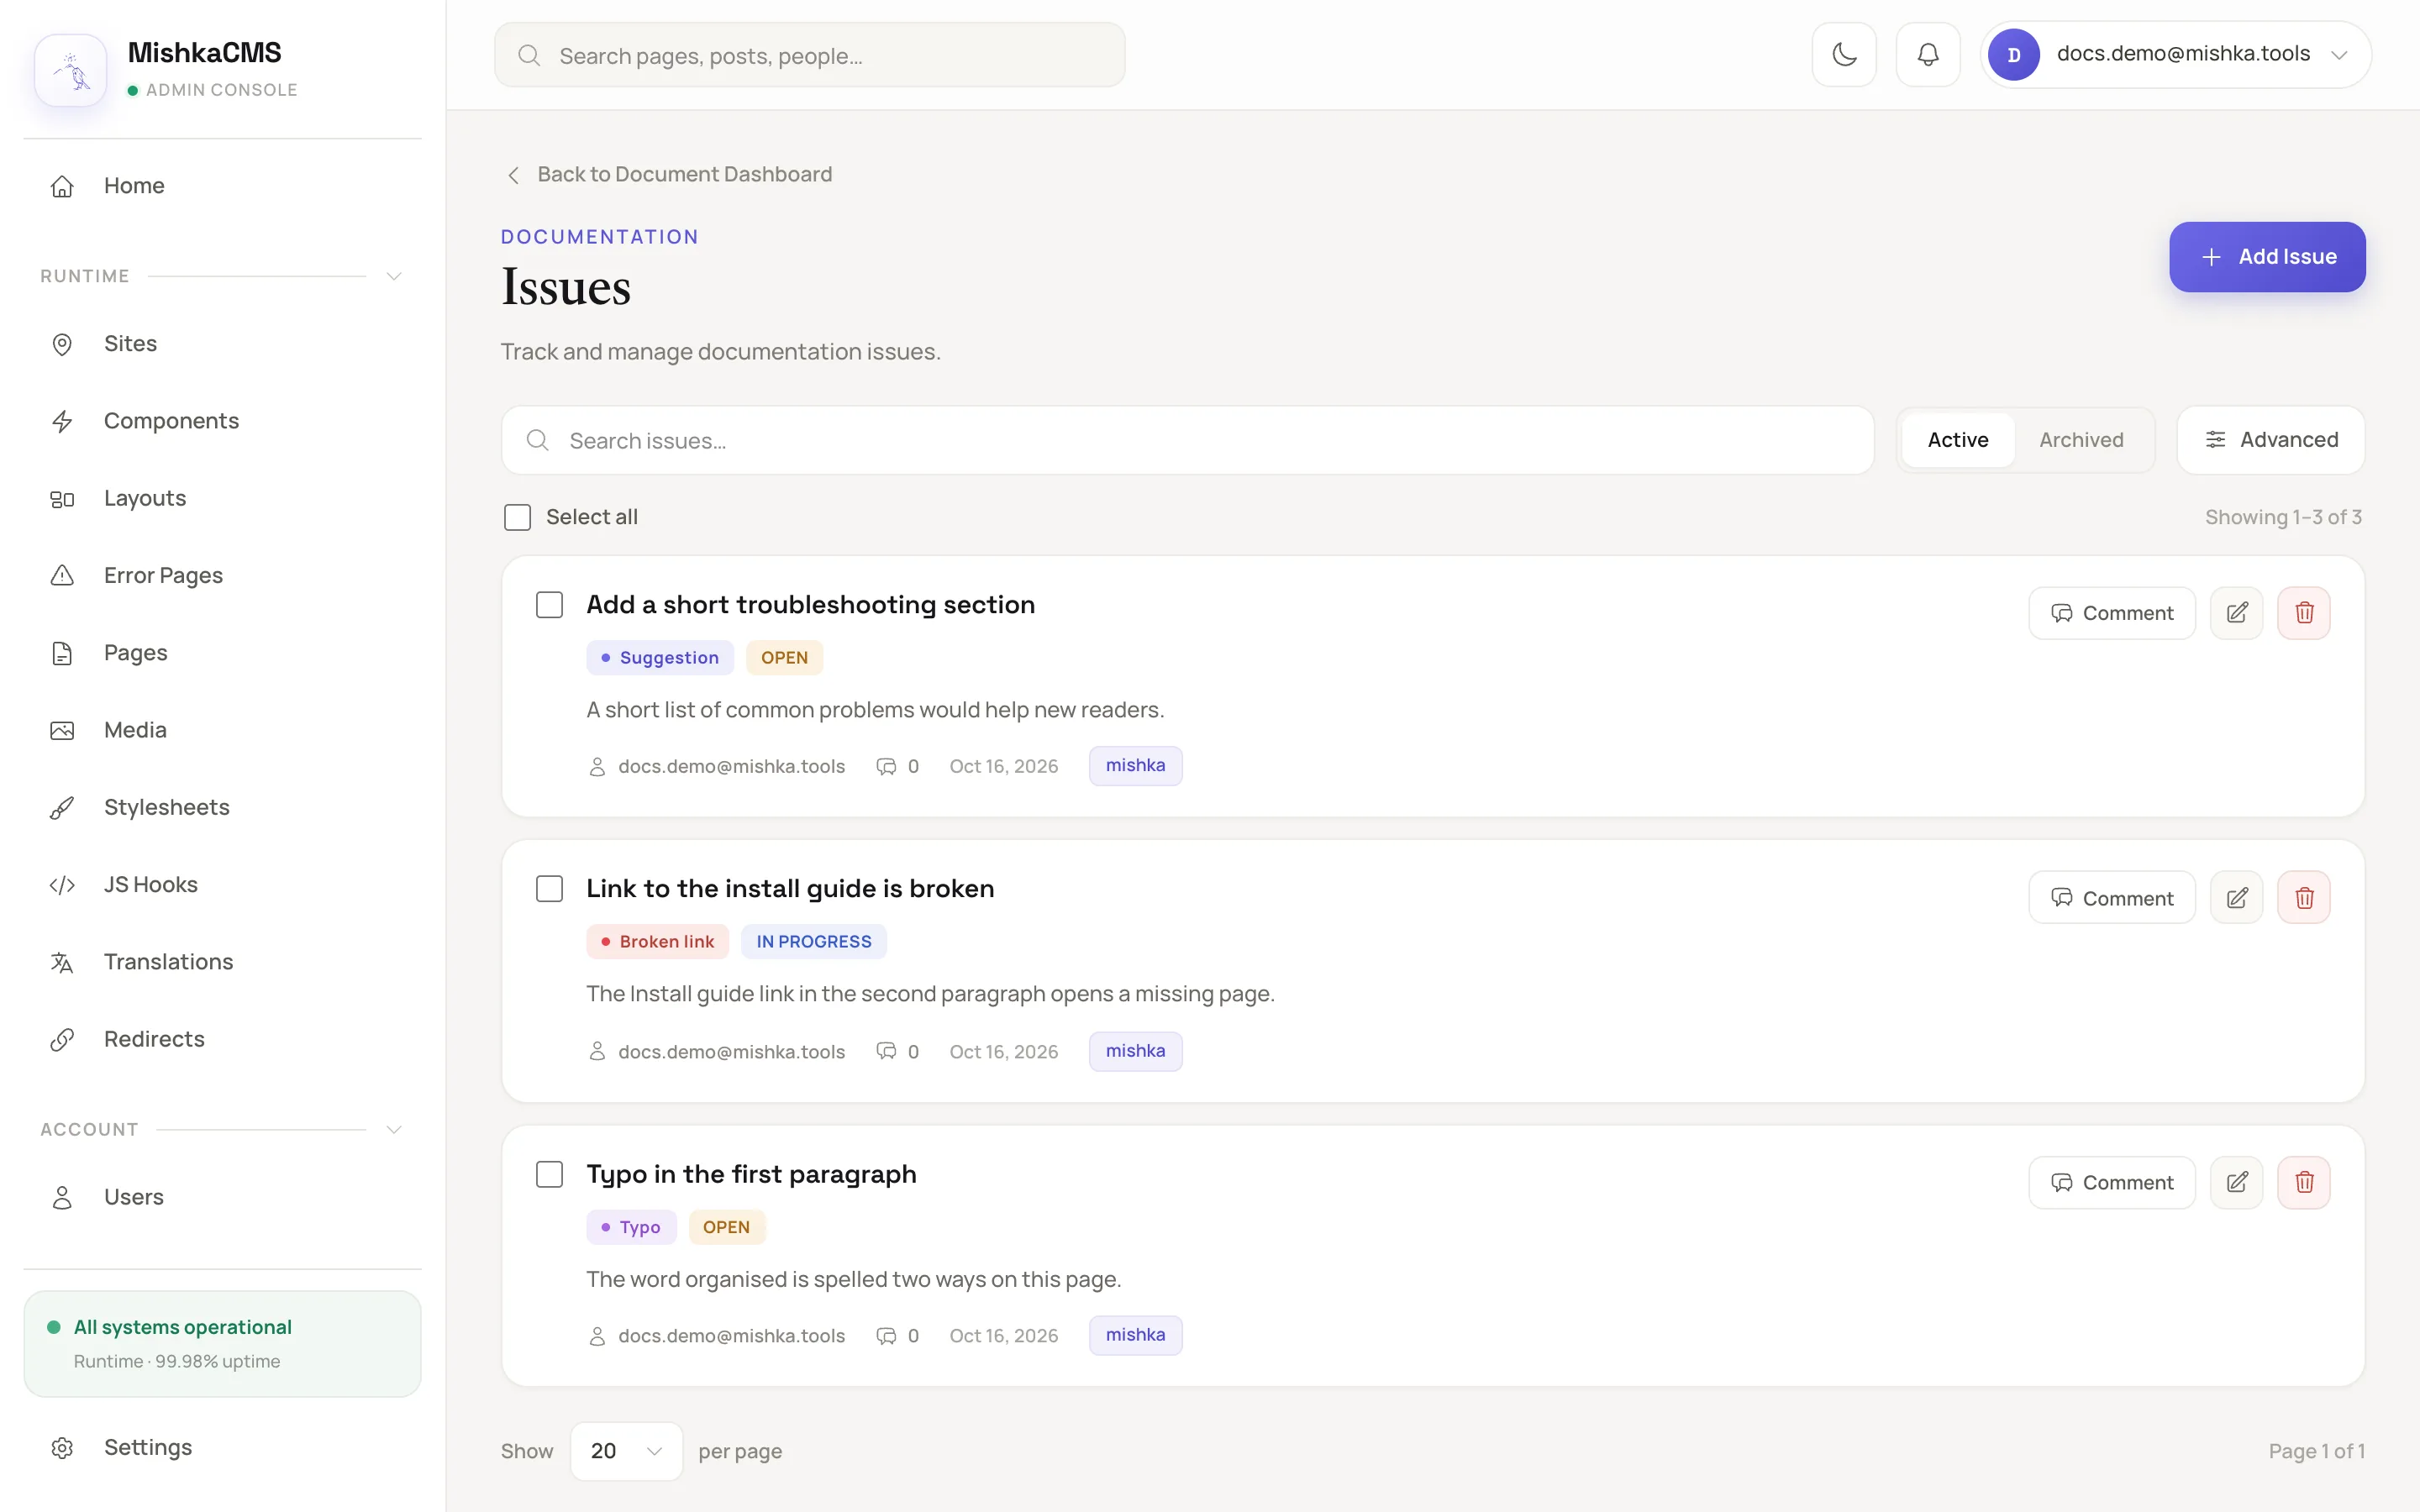Open Error Pages in the sidebar
The height and width of the screenshot is (1512, 2420).
222,575
